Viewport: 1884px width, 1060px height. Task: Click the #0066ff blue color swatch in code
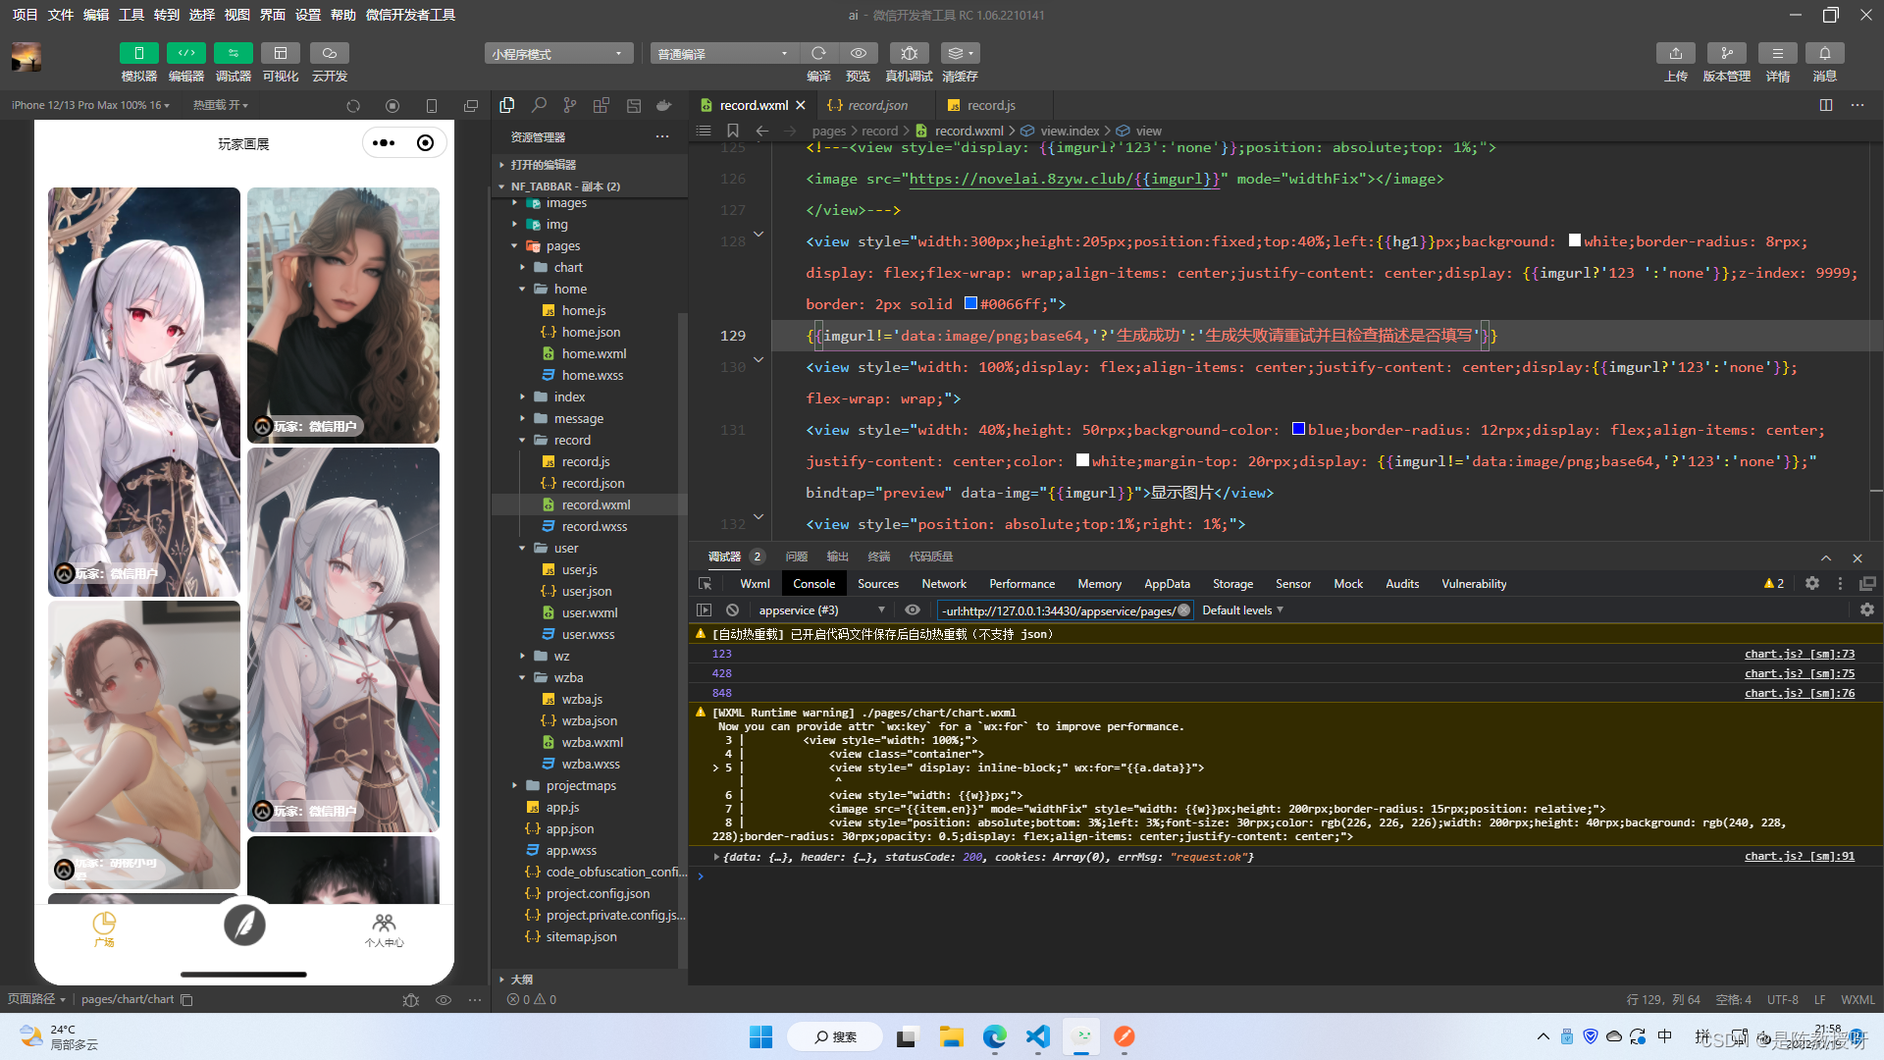point(969,304)
